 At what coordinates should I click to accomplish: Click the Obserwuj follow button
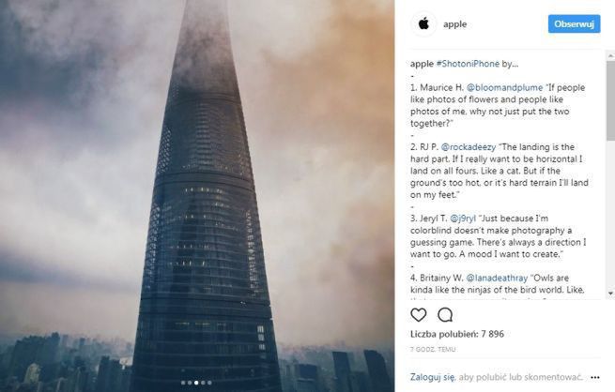click(x=575, y=24)
